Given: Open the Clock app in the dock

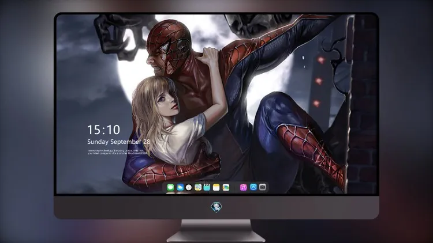Looking at the screenshot, I should [x=189, y=187].
